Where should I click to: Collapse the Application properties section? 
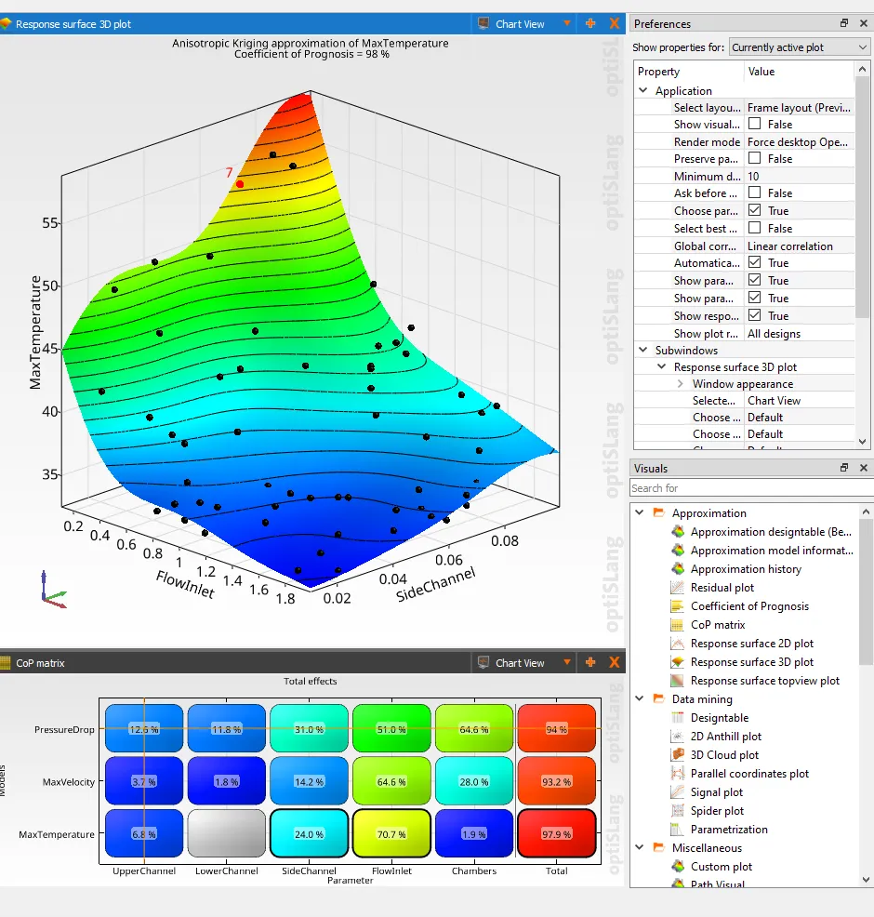pyautogui.click(x=643, y=90)
